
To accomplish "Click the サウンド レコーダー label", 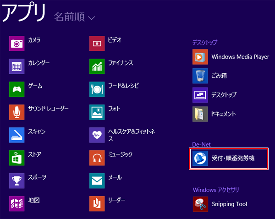I will click(x=49, y=109).
